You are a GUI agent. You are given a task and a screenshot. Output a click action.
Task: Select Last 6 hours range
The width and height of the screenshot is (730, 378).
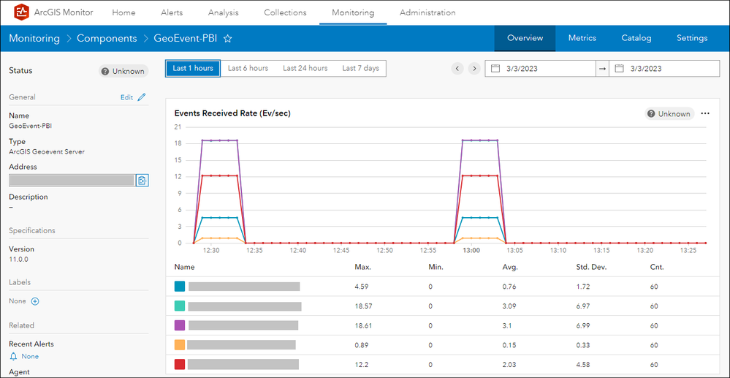coord(248,68)
